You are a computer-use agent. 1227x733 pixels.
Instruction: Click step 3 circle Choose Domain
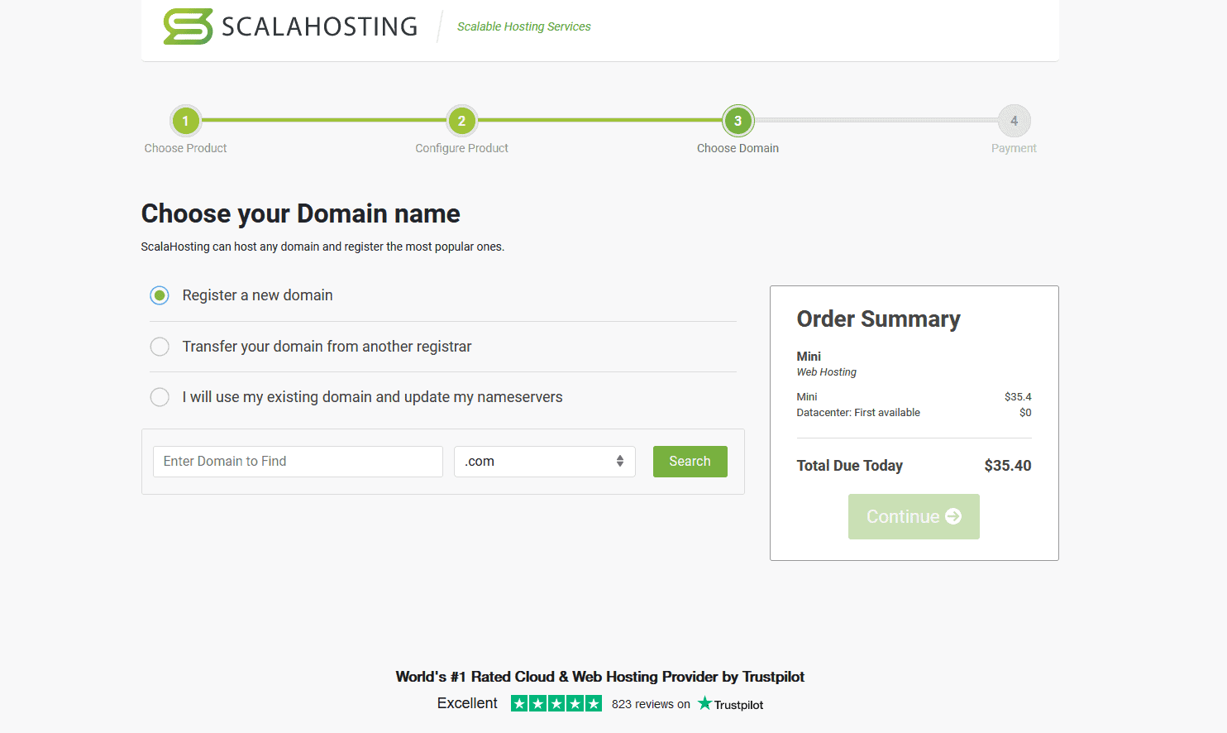(738, 121)
